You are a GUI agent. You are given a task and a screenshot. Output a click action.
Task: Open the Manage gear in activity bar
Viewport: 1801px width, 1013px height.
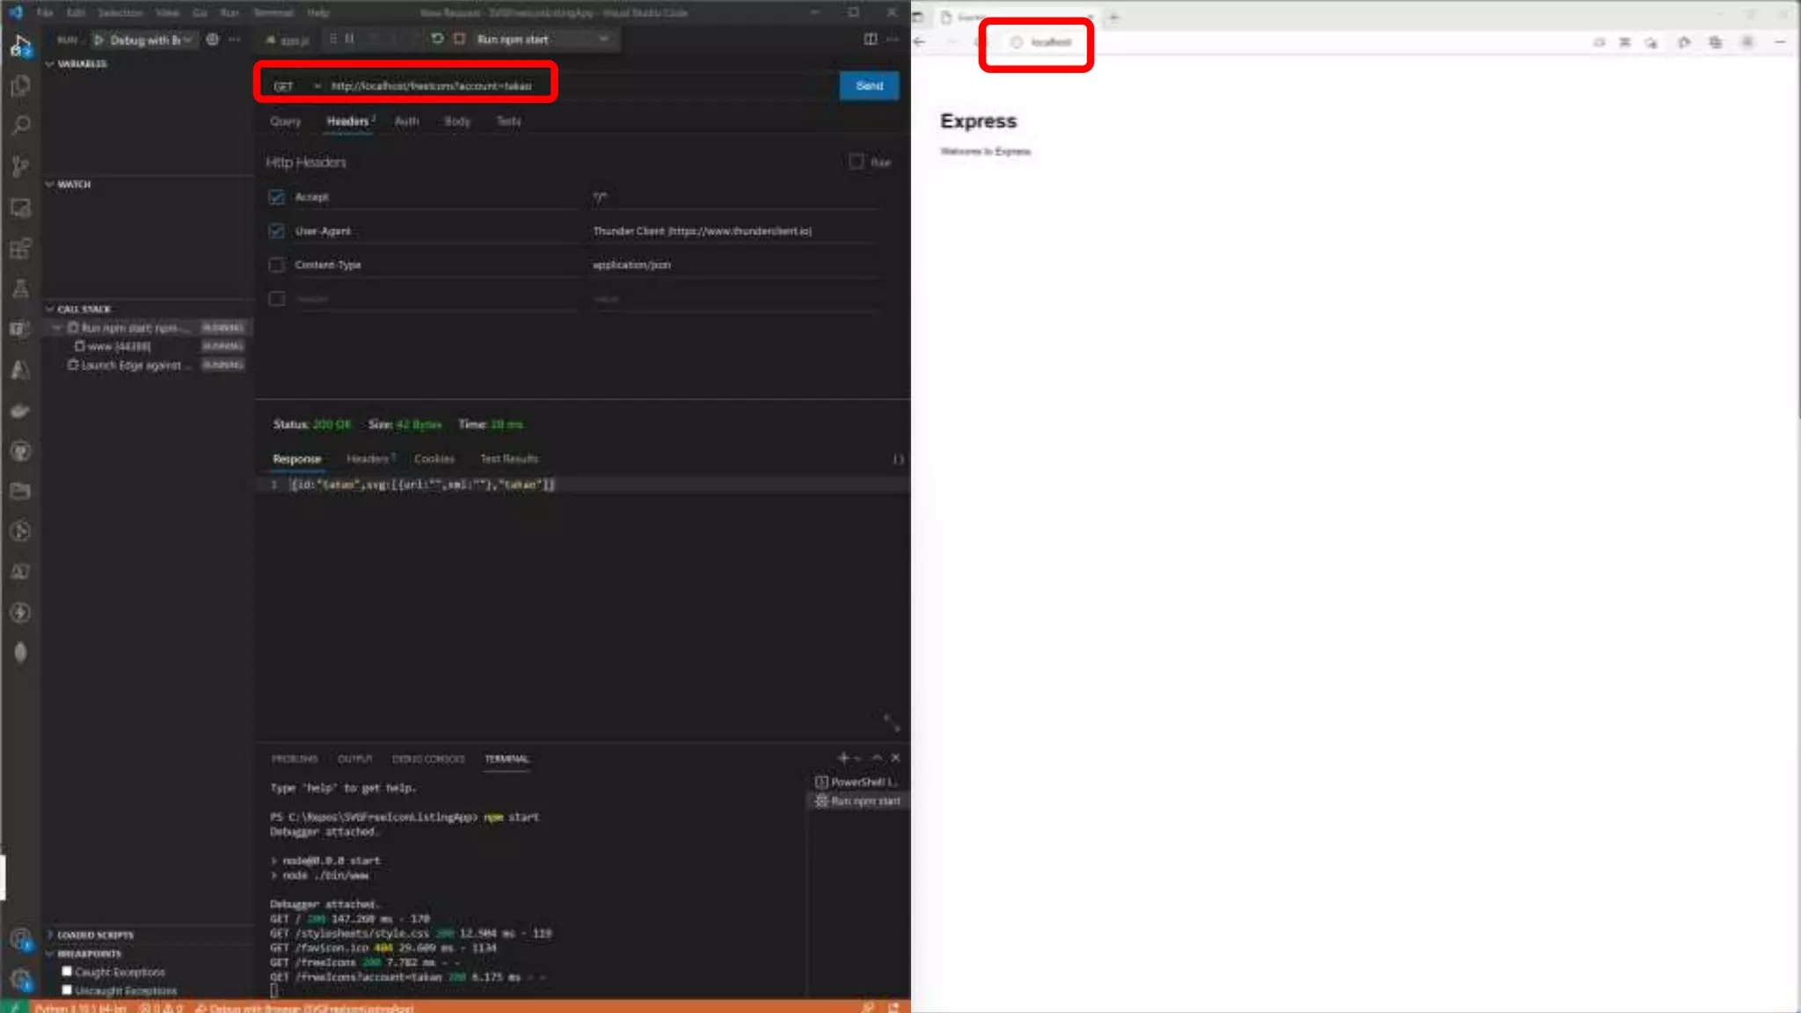point(20,979)
